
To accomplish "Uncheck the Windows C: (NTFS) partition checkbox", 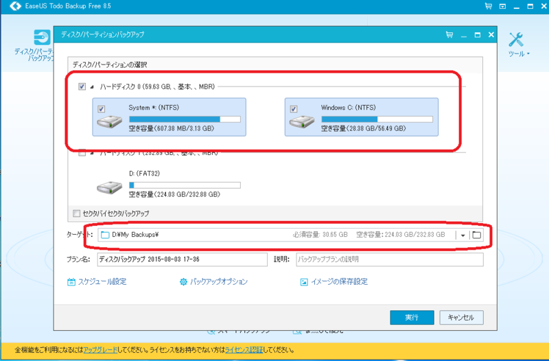I will click(x=294, y=109).
